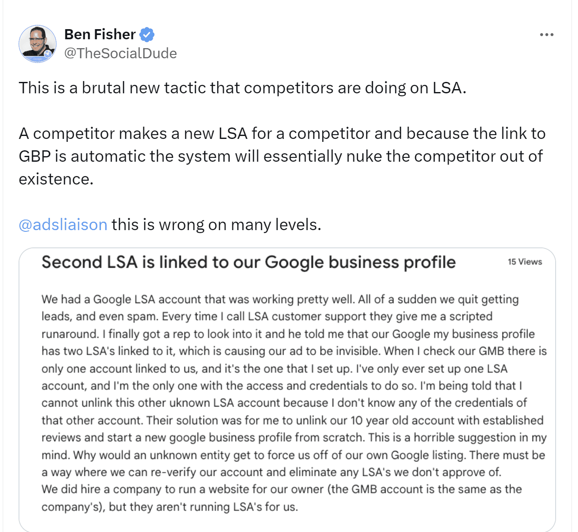Click the 'reviews and start a new google' line
Viewport: 578px width, 532px height.
pos(294,437)
